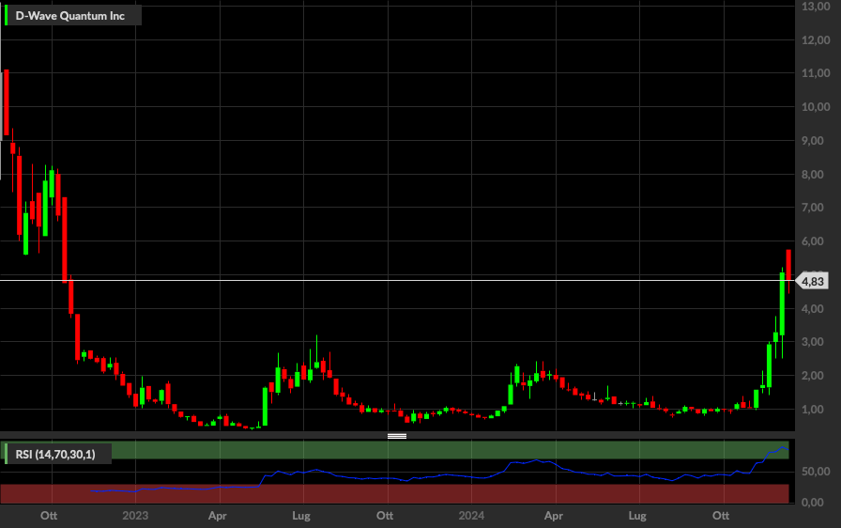Viewport: 841px width, 528px height.
Task: Click the panel divider handle between chart and RSI
Action: click(397, 436)
